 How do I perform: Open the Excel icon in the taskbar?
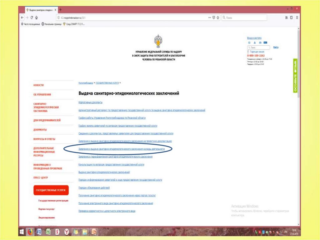click(x=48, y=232)
